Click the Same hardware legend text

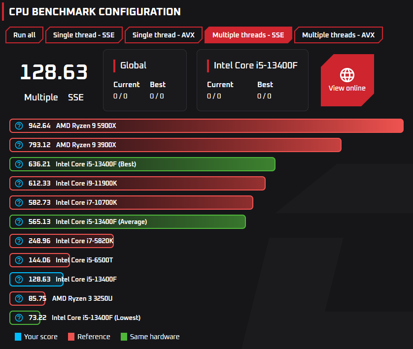pyautogui.click(x=155, y=337)
